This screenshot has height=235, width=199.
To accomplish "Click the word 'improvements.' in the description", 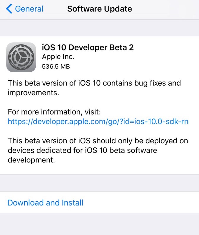I will [34, 93].
